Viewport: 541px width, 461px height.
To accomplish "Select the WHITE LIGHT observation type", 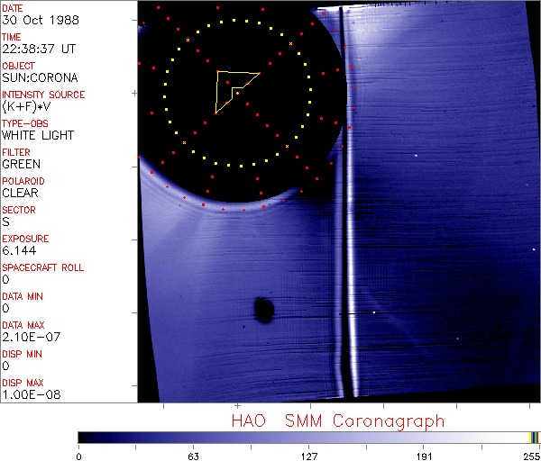I will (x=38, y=135).
